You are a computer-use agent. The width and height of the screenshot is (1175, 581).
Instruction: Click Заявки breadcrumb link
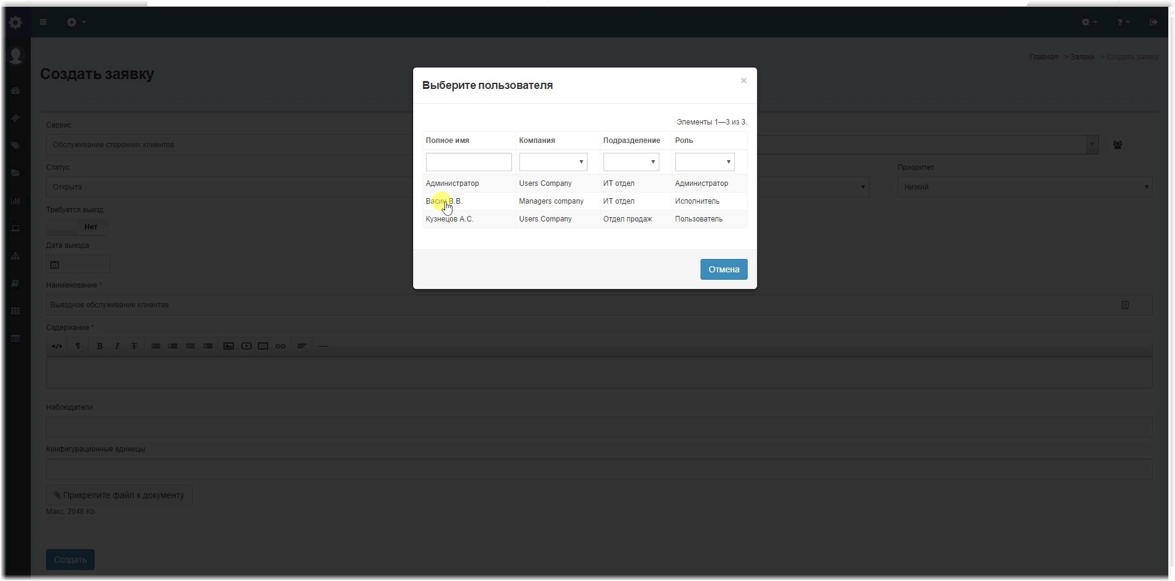click(1082, 57)
